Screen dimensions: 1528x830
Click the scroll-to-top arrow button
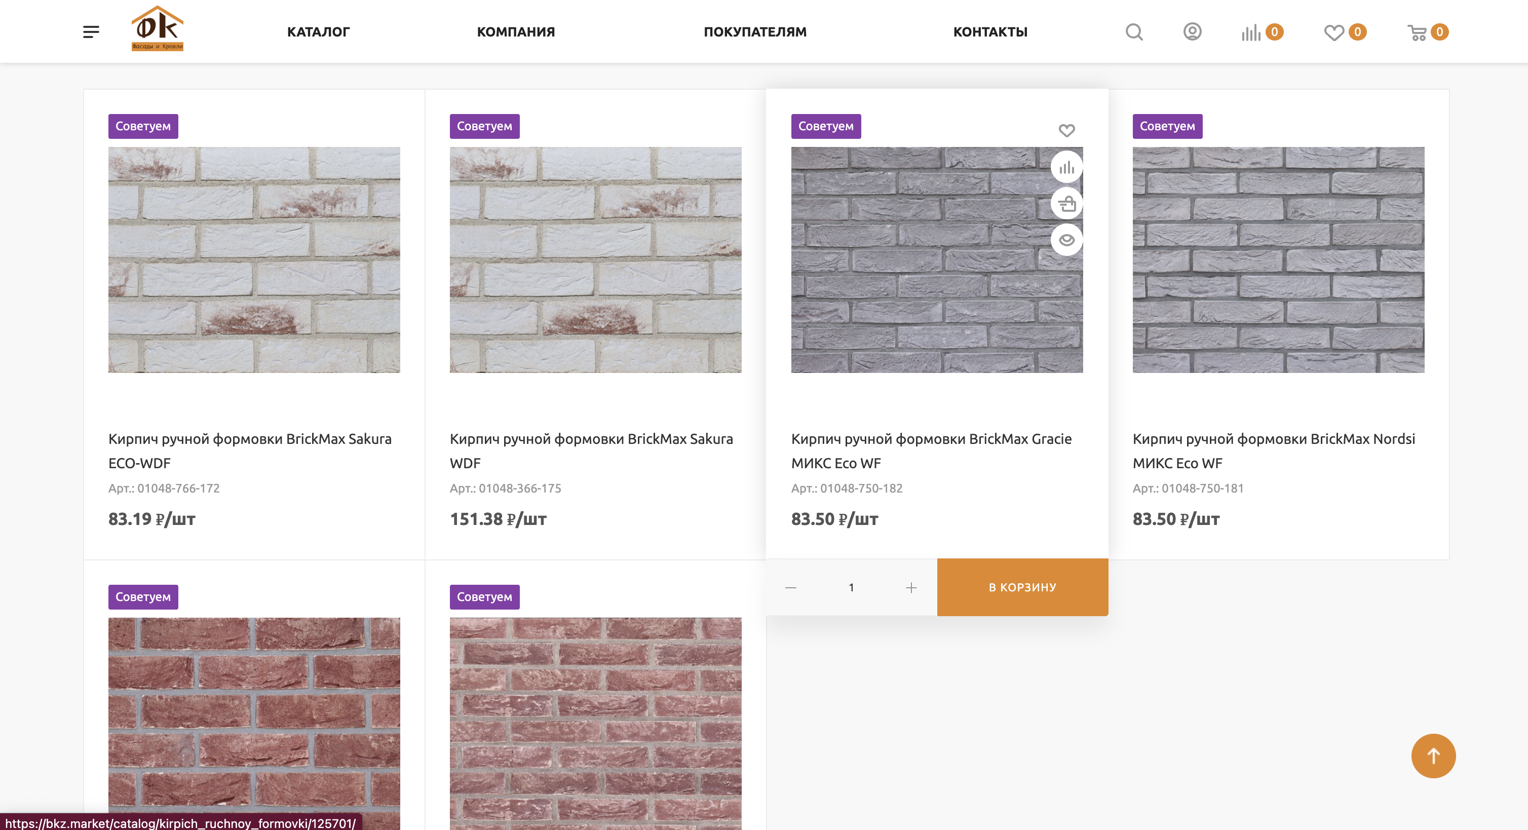[1433, 756]
